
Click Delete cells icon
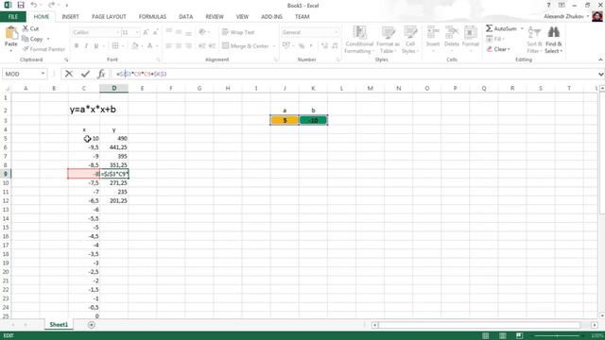(452, 32)
